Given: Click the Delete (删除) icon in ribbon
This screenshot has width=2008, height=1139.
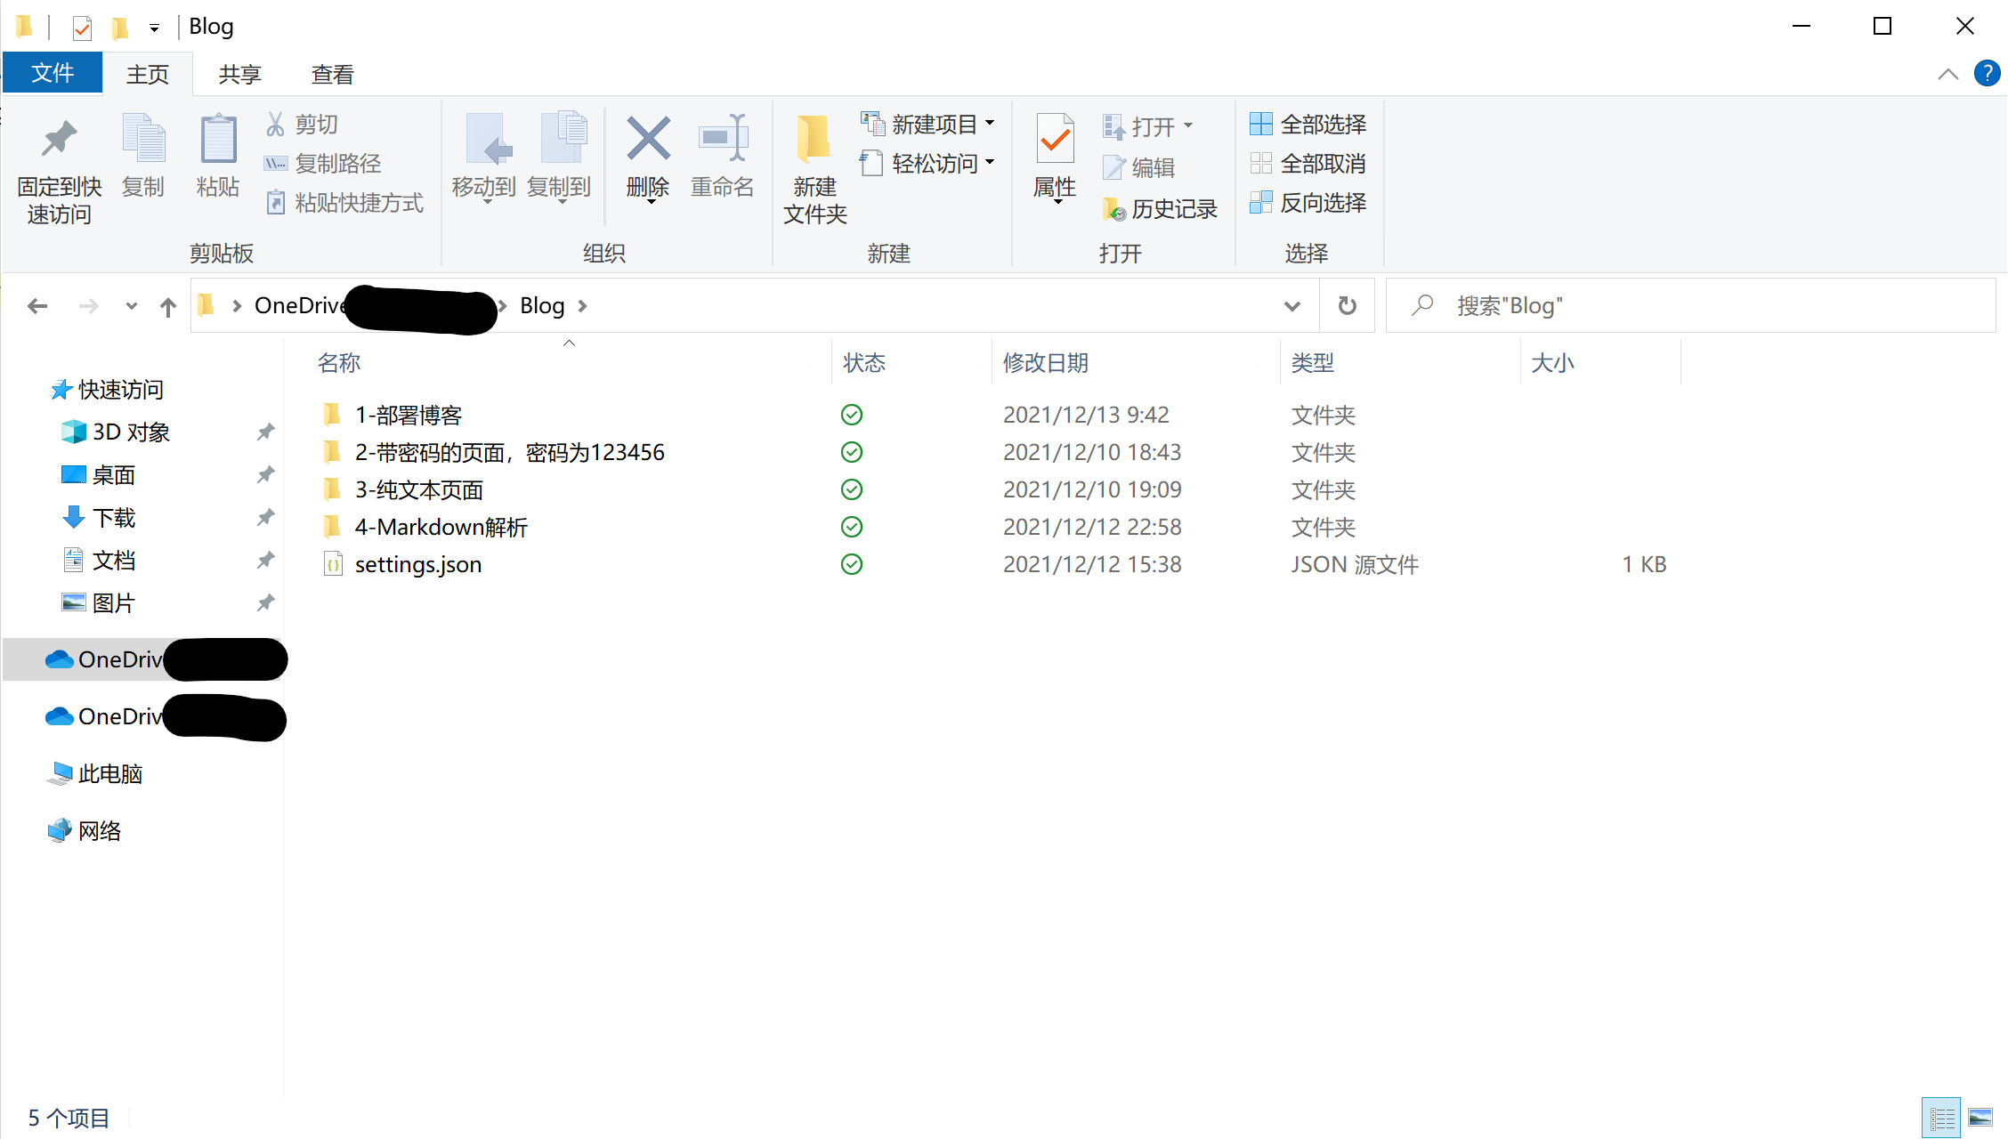Looking at the screenshot, I should 647,141.
